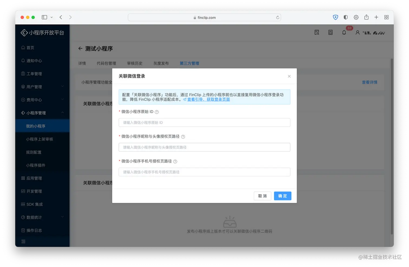Open the Bitwarden shield extension icon
Viewport: 409px width, 267px height.
click(335, 17)
